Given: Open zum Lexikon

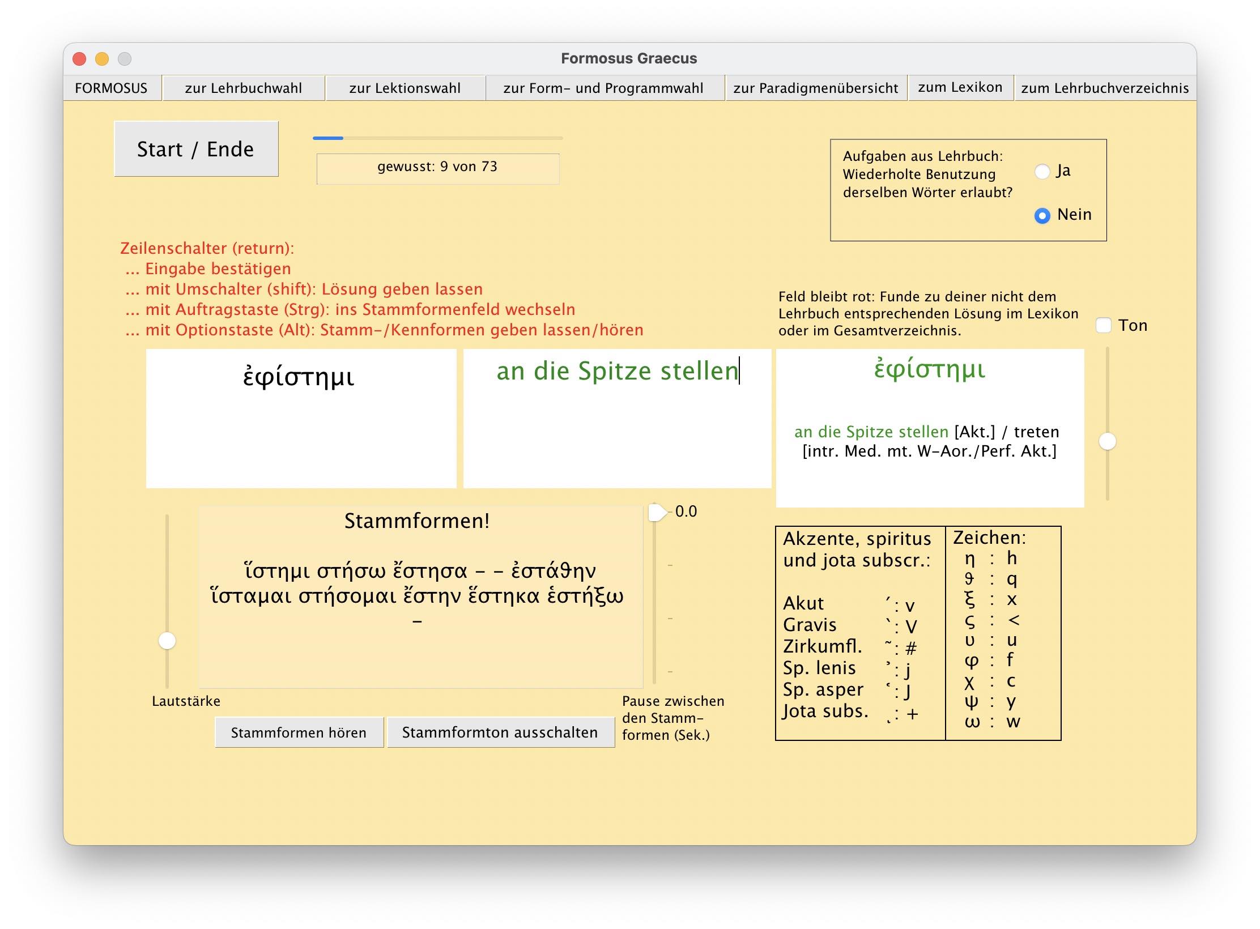Looking at the screenshot, I should 960,87.
